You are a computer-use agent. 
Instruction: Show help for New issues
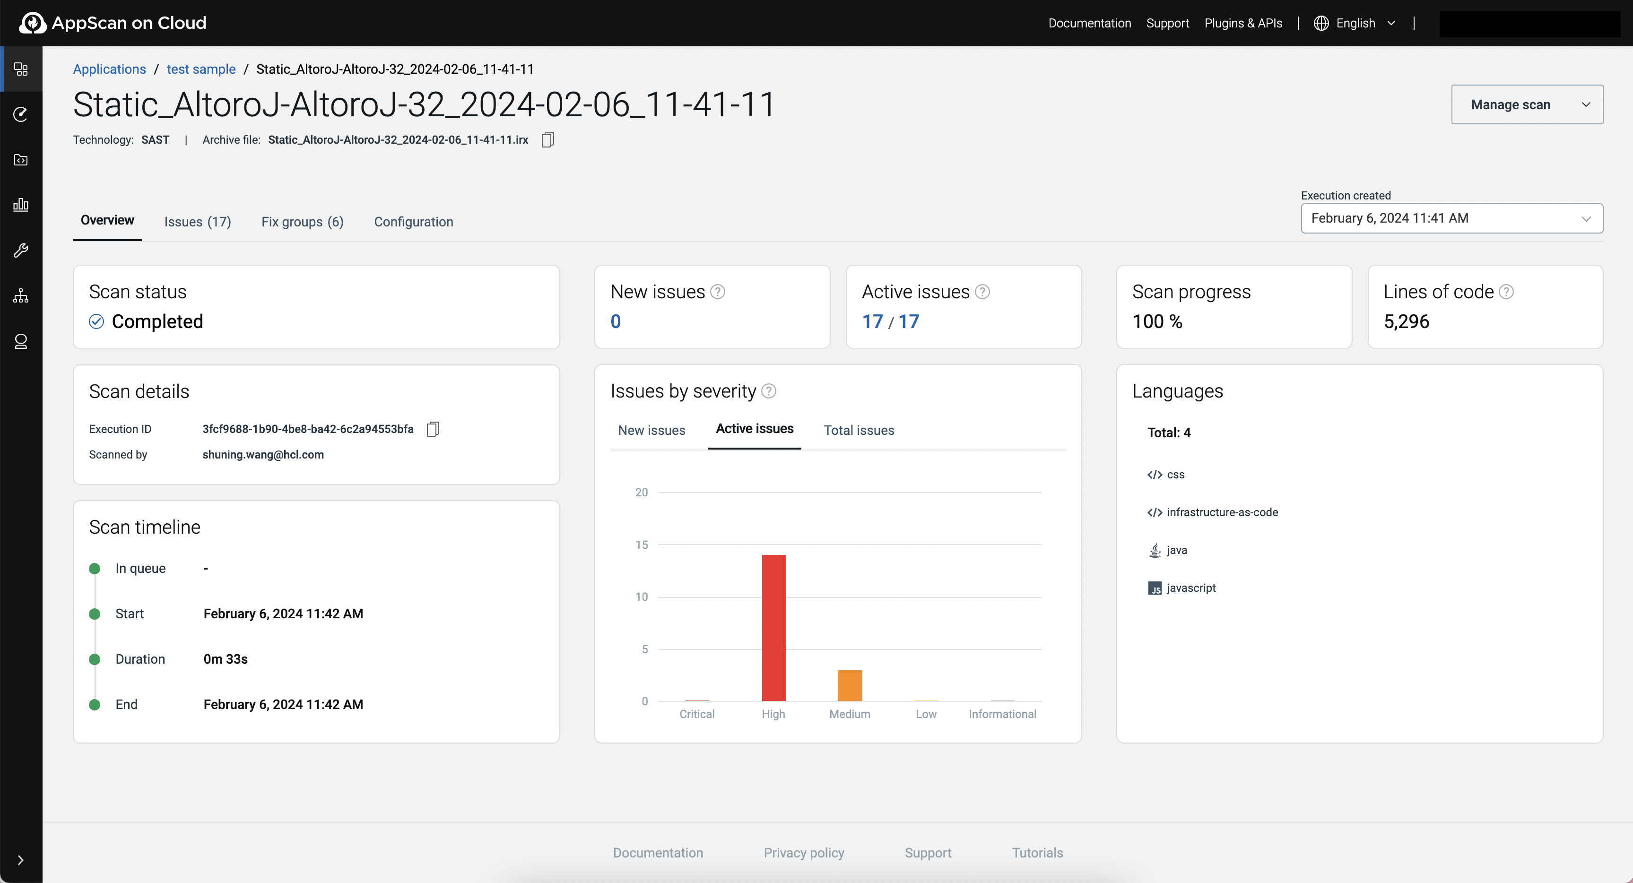click(718, 292)
